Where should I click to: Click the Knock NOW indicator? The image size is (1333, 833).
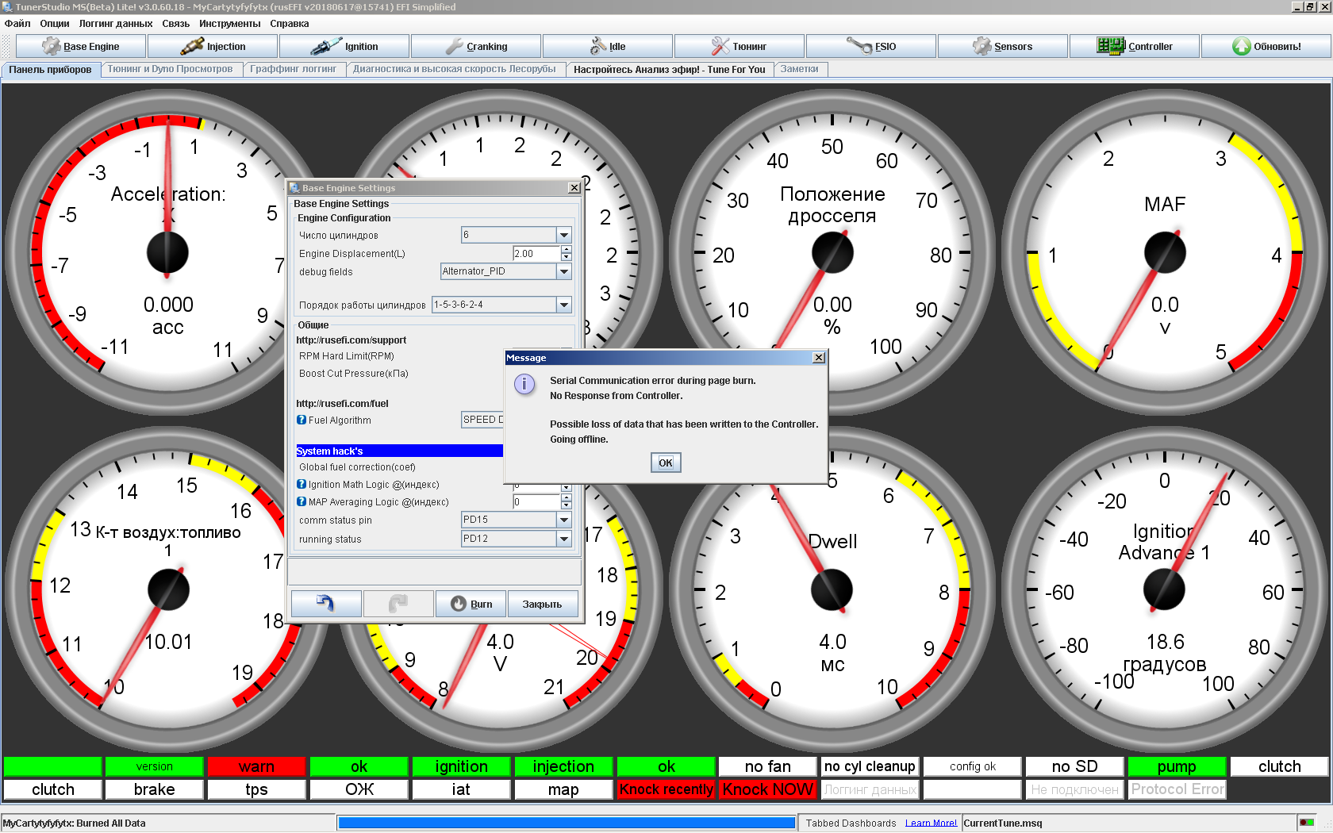(x=767, y=789)
